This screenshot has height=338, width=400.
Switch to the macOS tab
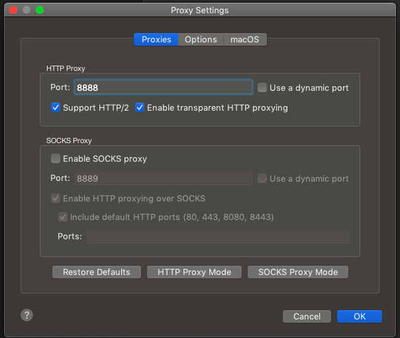point(245,40)
